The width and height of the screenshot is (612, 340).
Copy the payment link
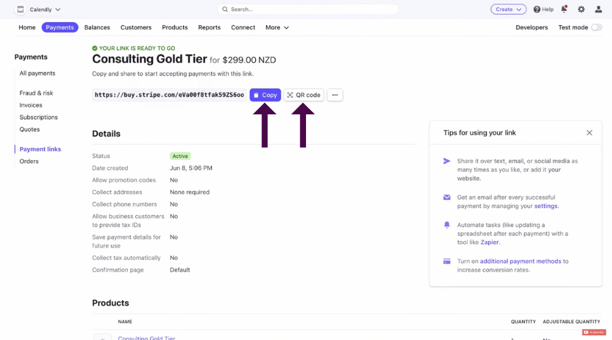coord(266,95)
